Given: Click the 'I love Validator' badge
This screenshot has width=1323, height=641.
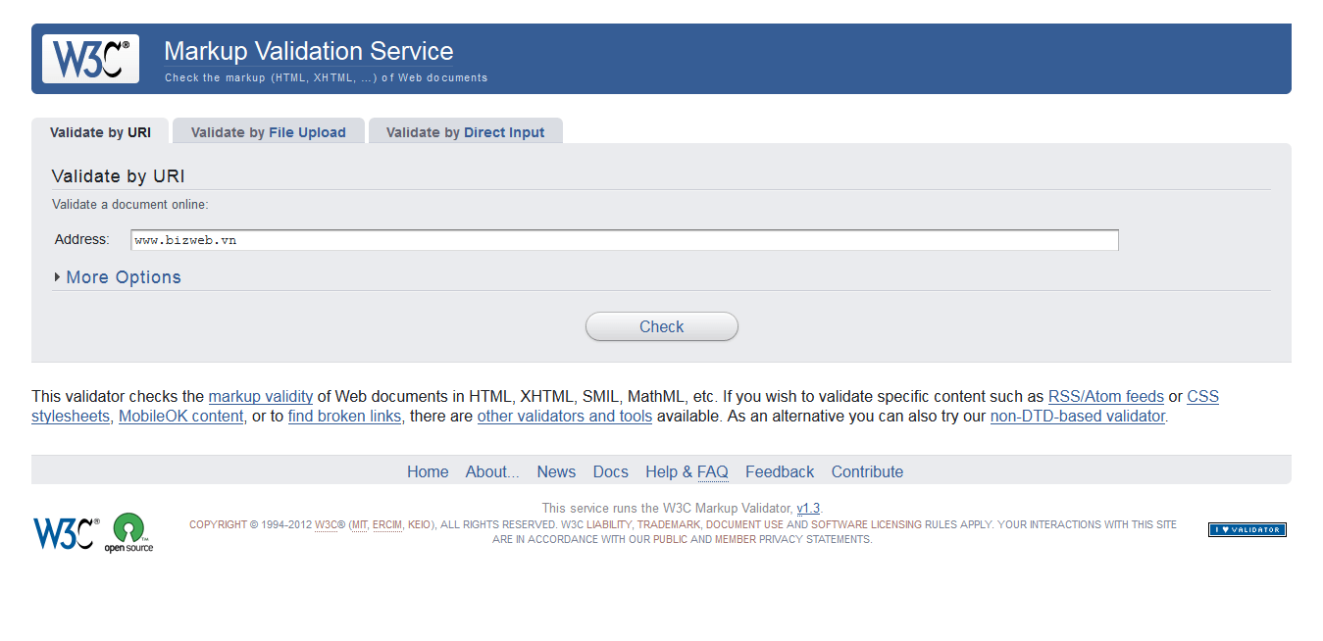Looking at the screenshot, I should 1247,529.
